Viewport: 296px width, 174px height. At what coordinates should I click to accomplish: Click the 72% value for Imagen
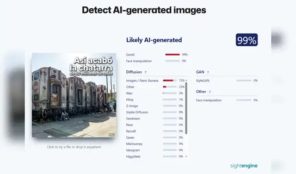[x=182, y=81]
